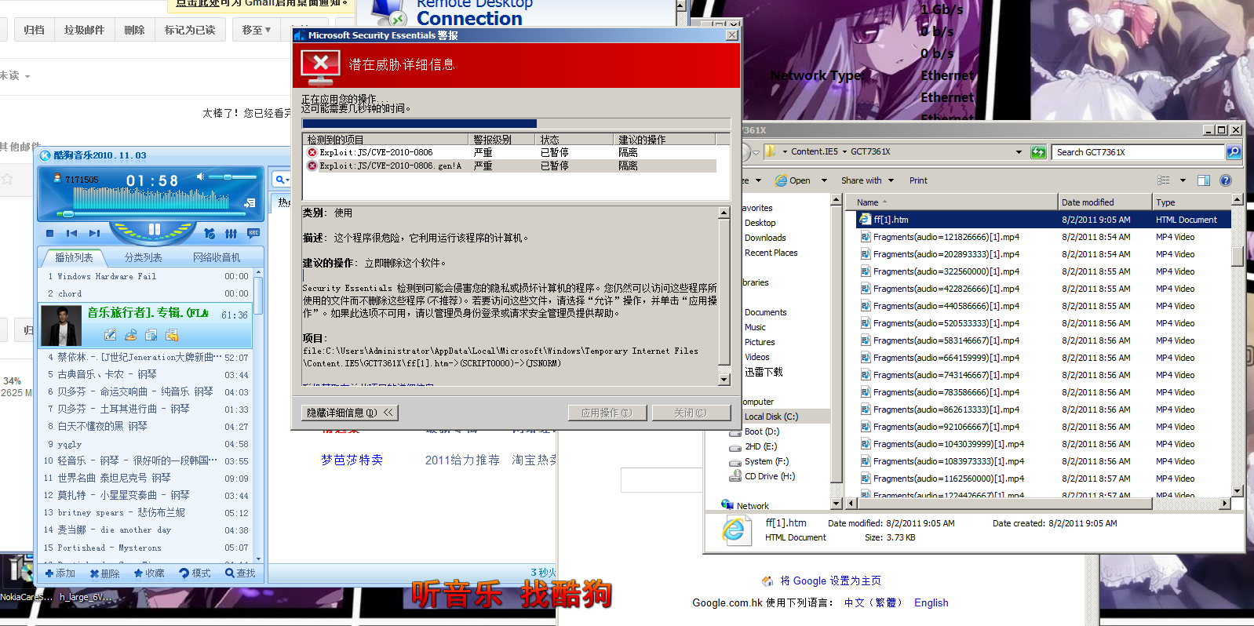Select first Exploit:JS/CVE-2010-0806 threat row

(510, 152)
